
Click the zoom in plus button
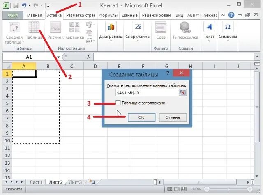coord(250,189)
